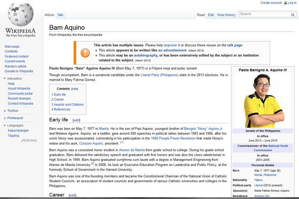Screen dimensions: 299x199
Task: Open Ateneo de Manila link
Action: 132,150
